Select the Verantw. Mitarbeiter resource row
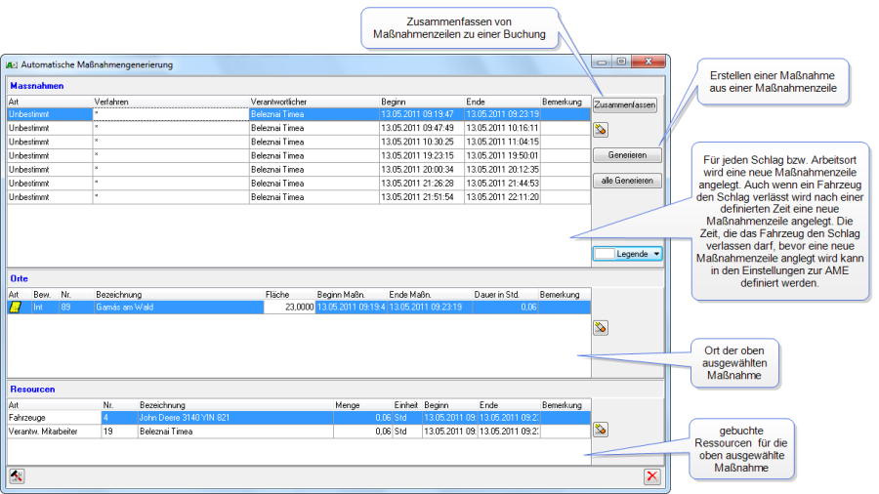This screenshot has height=494, width=879. coord(293,431)
